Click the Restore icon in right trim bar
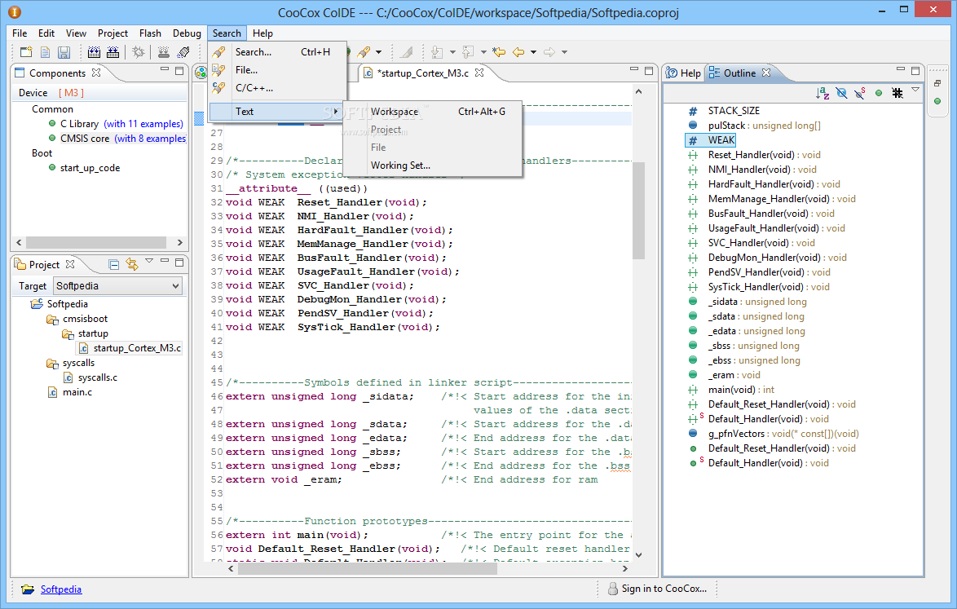957x609 pixels. pyautogui.click(x=937, y=83)
